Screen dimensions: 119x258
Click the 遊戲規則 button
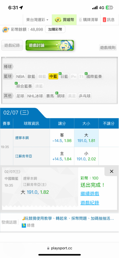108,48
